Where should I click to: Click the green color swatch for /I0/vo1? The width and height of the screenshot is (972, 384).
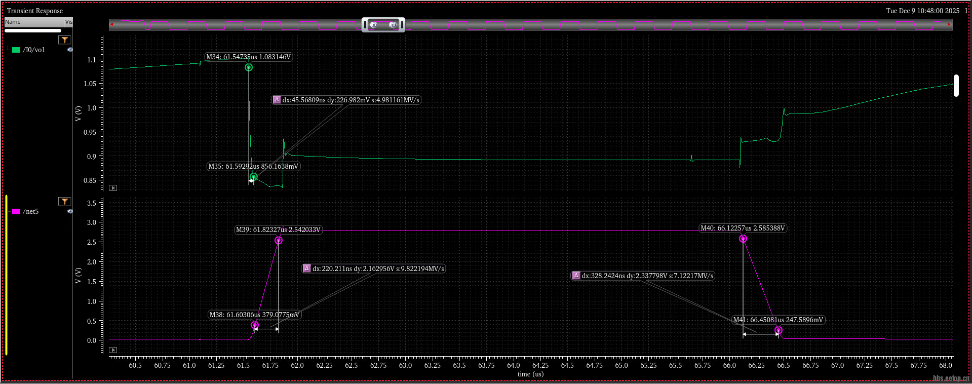click(x=16, y=50)
